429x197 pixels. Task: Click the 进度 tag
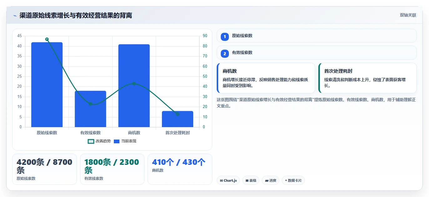click(x=270, y=180)
